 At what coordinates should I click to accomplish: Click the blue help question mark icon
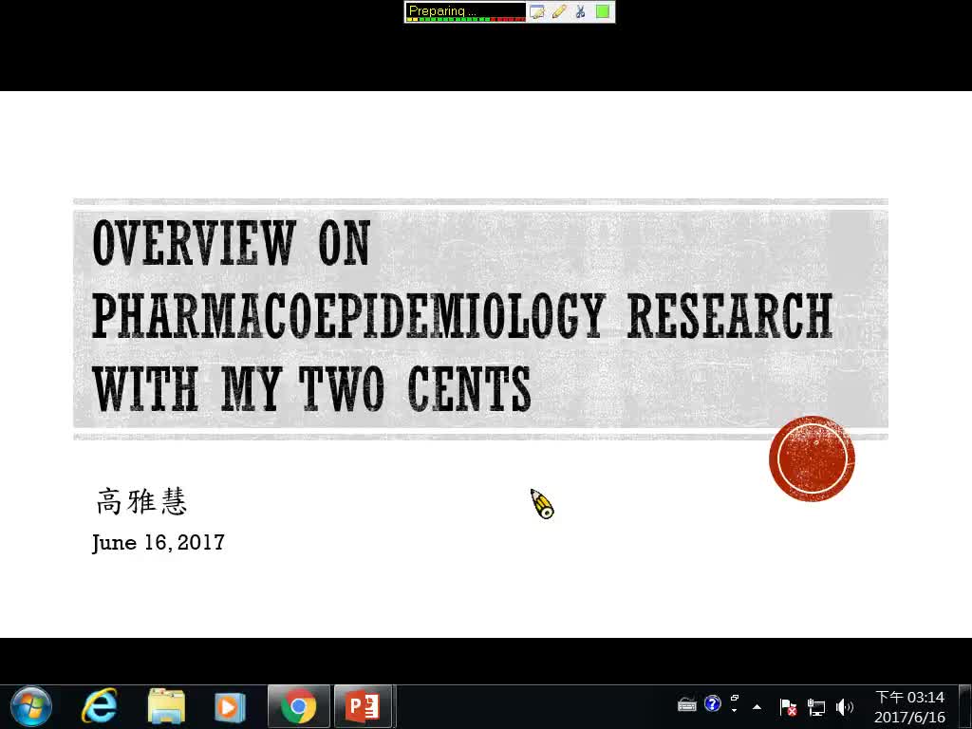[713, 704]
